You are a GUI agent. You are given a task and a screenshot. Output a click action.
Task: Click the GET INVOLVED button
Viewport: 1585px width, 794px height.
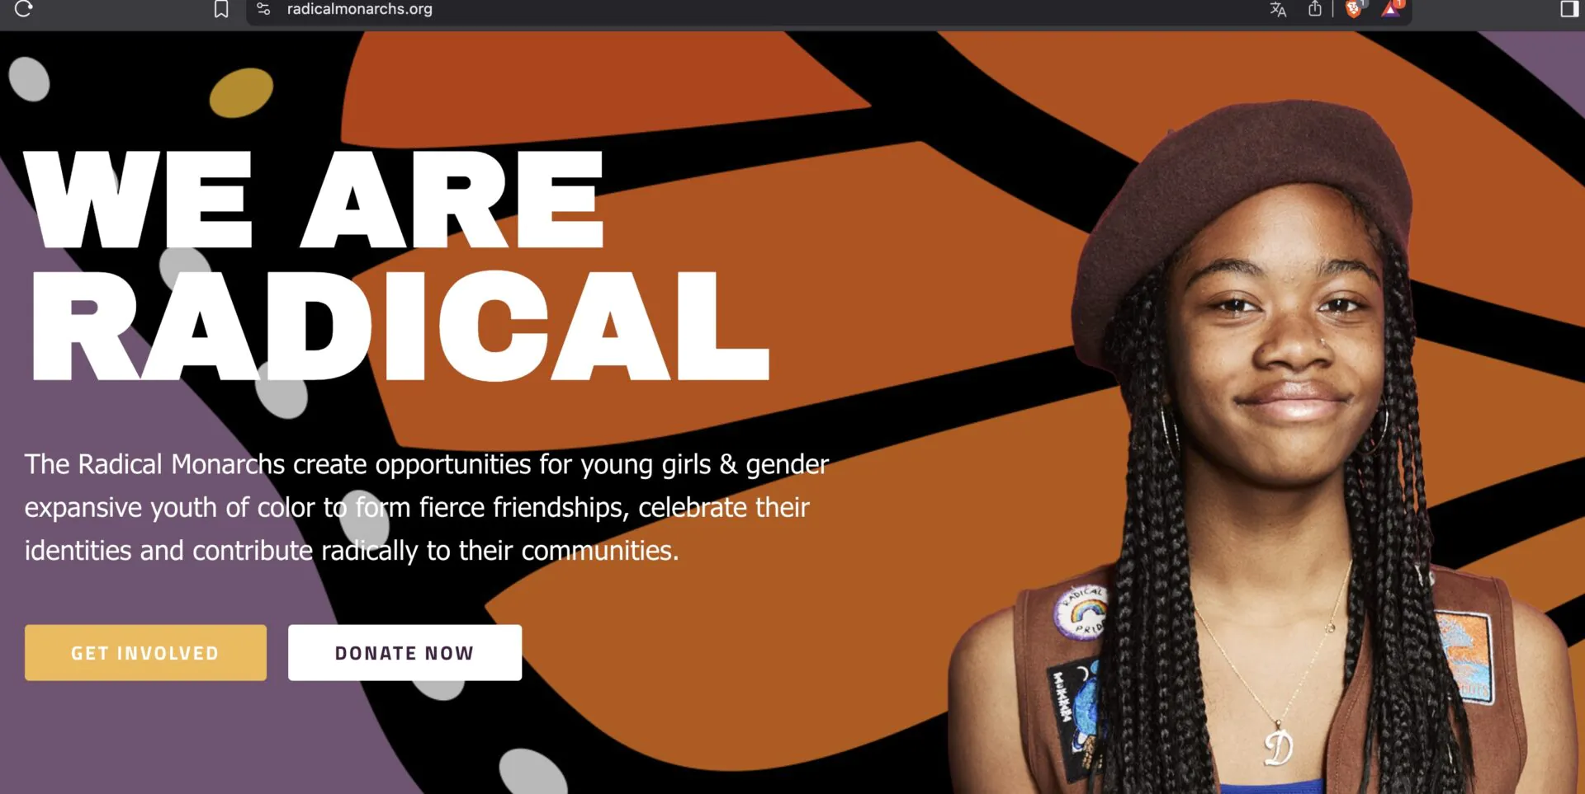click(145, 653)
